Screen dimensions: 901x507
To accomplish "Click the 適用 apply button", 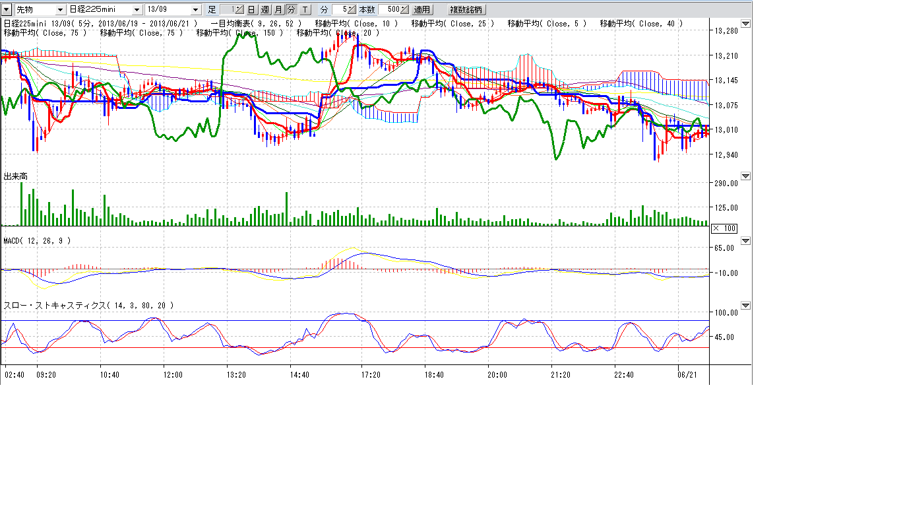I will pyautogui.click(x=422, y=10).
